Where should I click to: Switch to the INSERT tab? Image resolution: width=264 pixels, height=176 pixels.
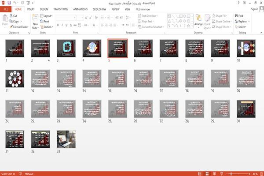coord(31,9)
